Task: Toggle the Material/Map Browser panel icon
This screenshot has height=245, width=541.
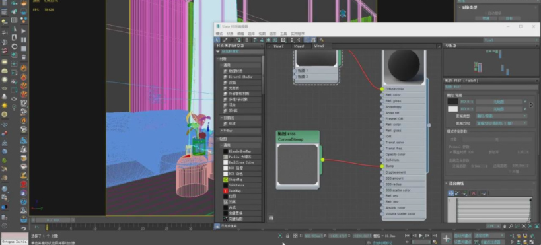Action: pyautogui.click(x=307, y=40)
